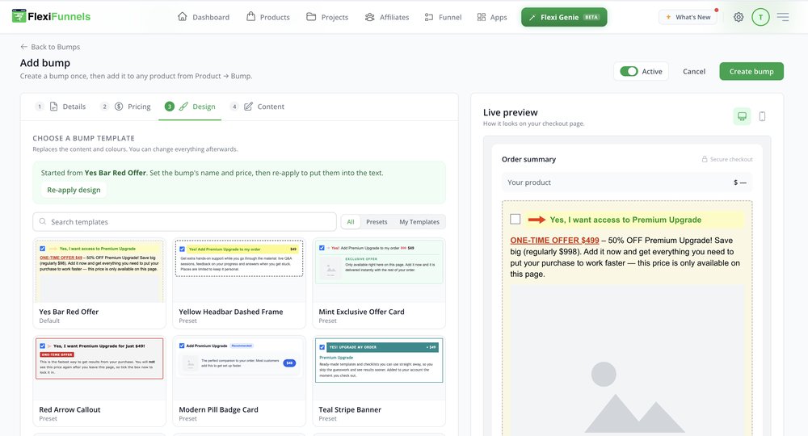Screen dimensions: 808x436
Task: Cancel adding the bump
Action: tap(693, 72)
